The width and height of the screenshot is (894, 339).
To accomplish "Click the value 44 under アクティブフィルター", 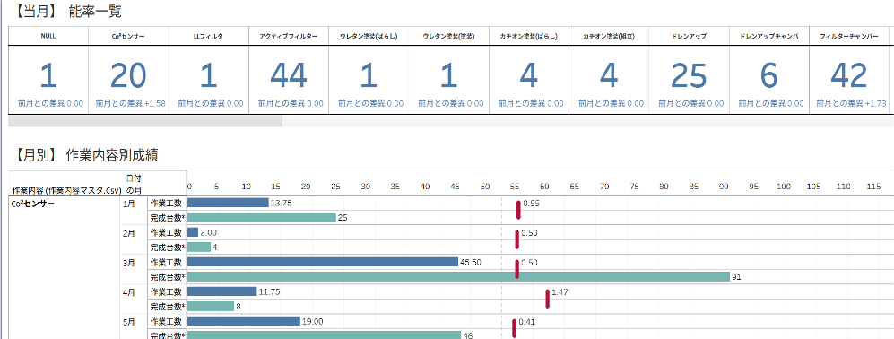I will [289, 75].
